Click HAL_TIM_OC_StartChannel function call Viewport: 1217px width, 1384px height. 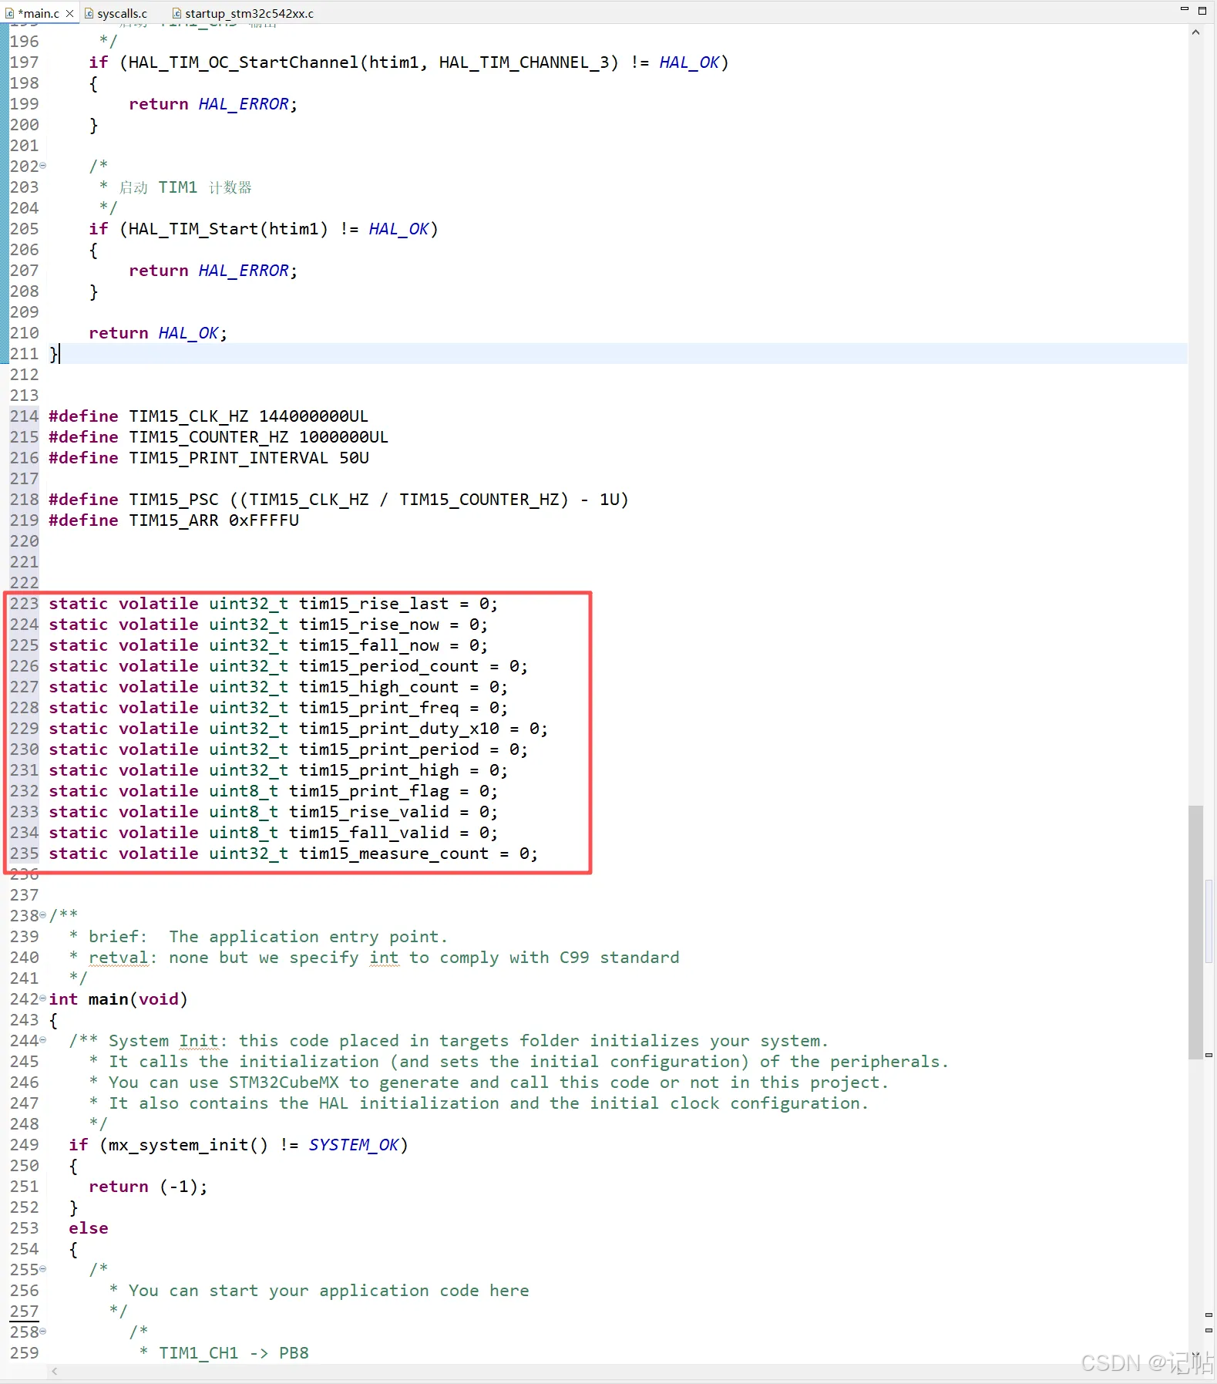244,62
